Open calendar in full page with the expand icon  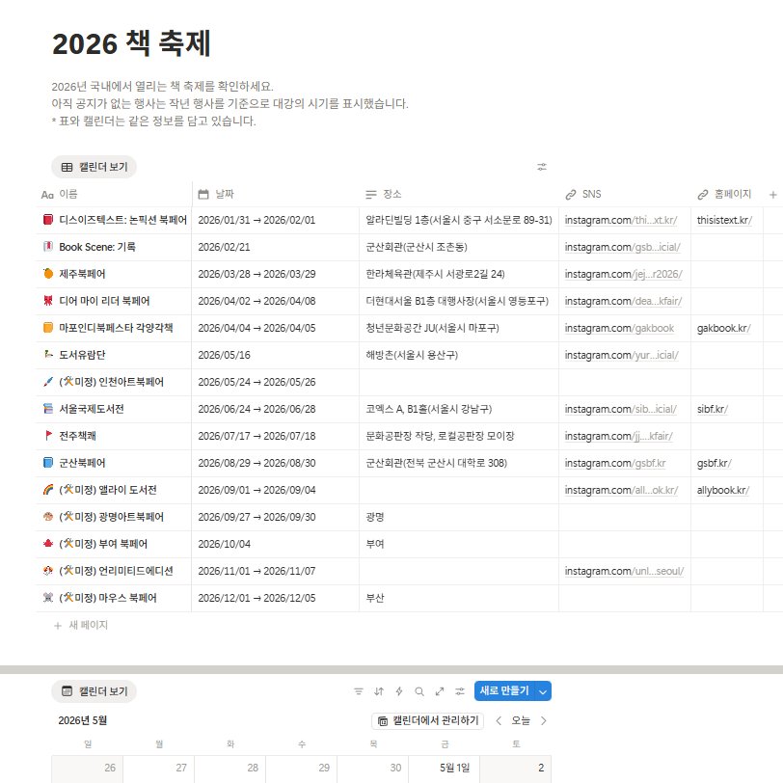click(440, 691)
